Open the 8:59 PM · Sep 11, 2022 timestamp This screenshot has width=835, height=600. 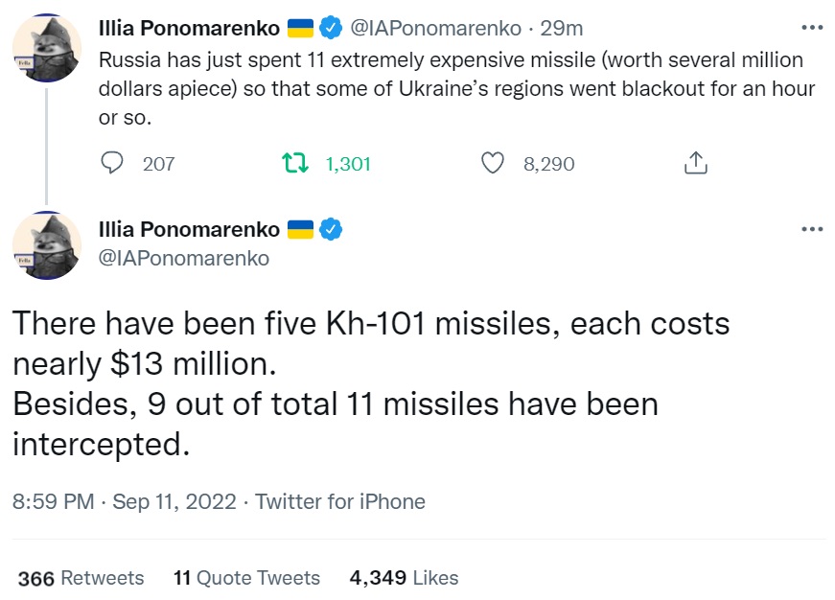coord(124,501)
